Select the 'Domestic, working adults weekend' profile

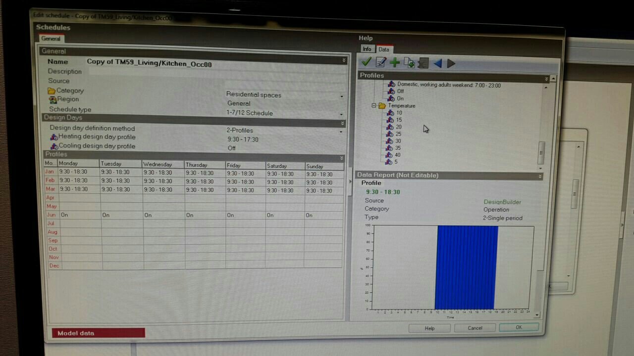point(449,85)
